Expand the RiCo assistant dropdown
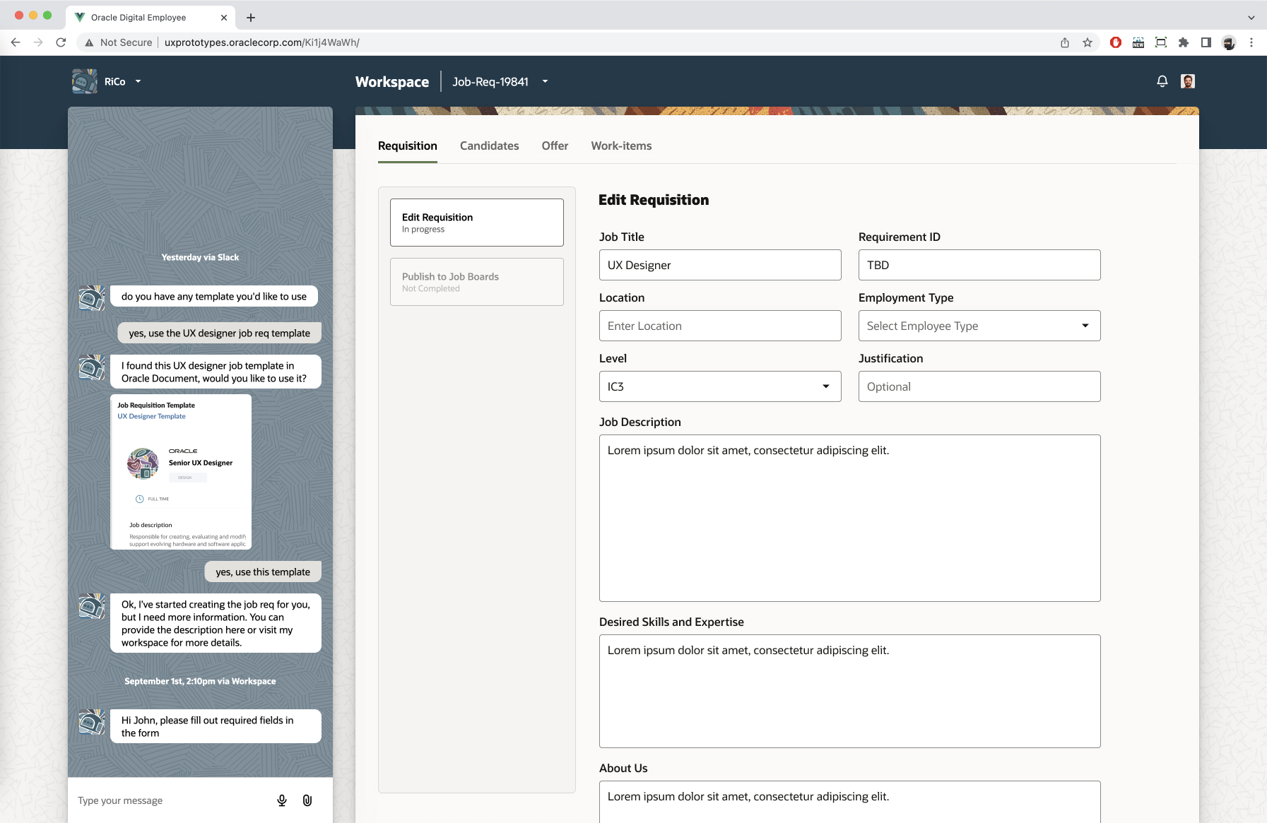1267x823 pixels. [139, 81]
